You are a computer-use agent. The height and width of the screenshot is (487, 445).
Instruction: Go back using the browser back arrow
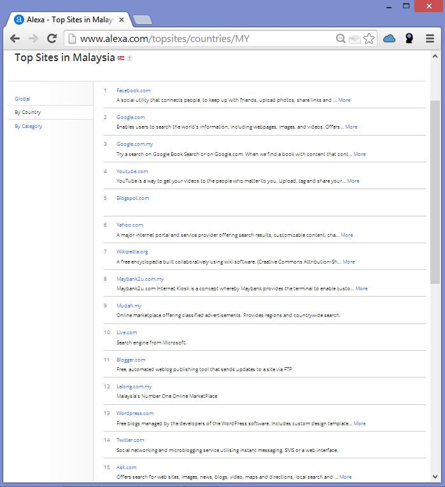tap(15, 38)
